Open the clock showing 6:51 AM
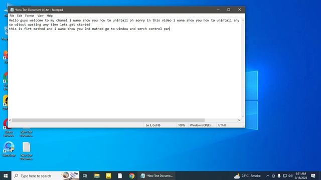Viewport: 321px width, 180px height. click(301, 175)
